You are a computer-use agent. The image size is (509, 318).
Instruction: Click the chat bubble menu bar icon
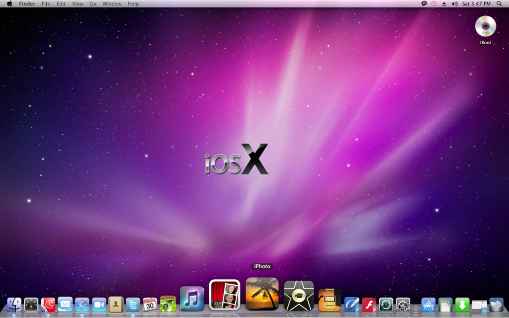424,3
